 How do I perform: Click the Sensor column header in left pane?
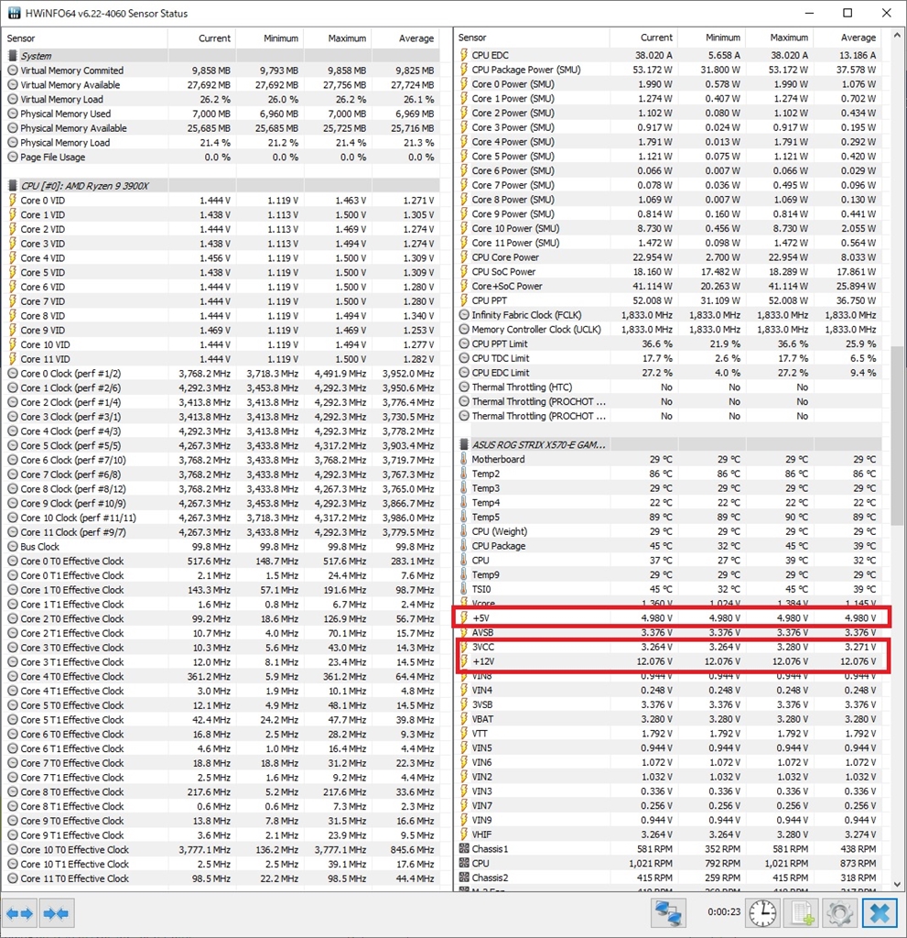pos(84,38)
